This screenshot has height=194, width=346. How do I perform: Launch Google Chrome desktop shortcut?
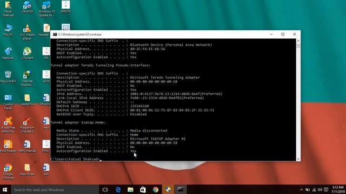[x=8, y=171]
